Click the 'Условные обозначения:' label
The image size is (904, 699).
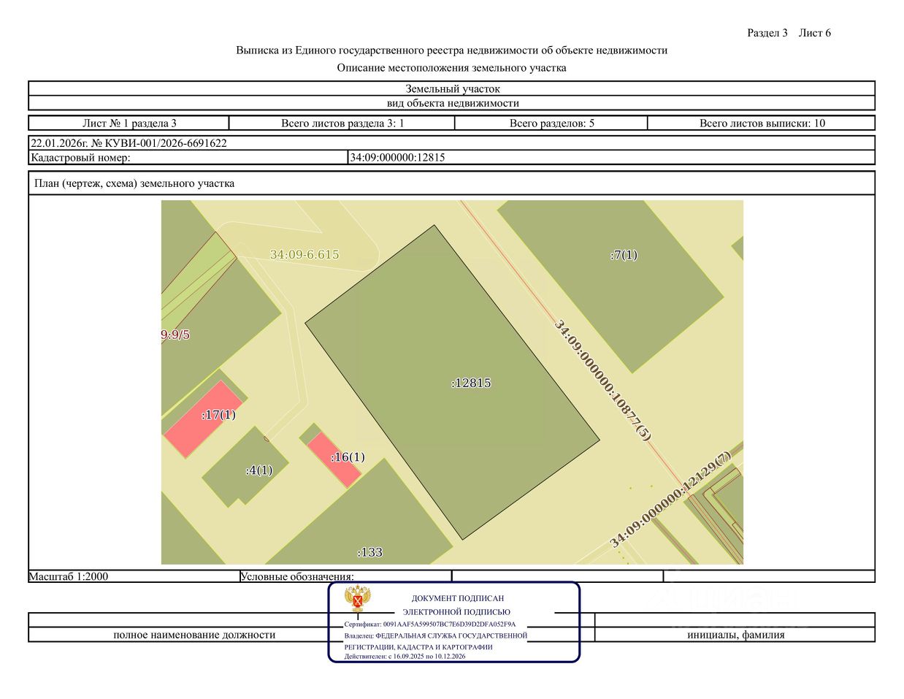click(x=297, y=576)
